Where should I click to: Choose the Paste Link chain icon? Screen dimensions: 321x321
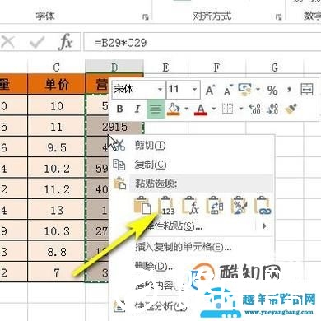tap(263, 205)
